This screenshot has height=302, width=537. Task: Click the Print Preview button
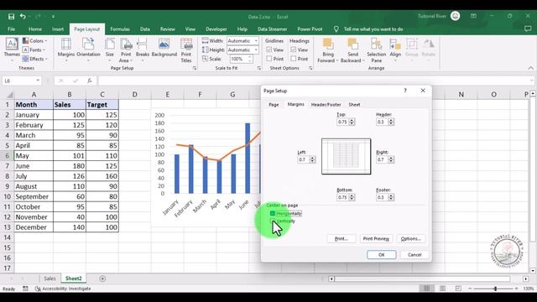click(376, 238)
